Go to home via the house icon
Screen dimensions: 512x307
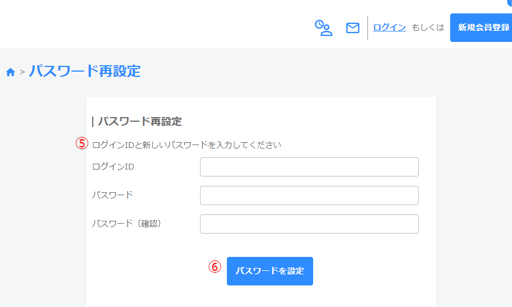10,72
